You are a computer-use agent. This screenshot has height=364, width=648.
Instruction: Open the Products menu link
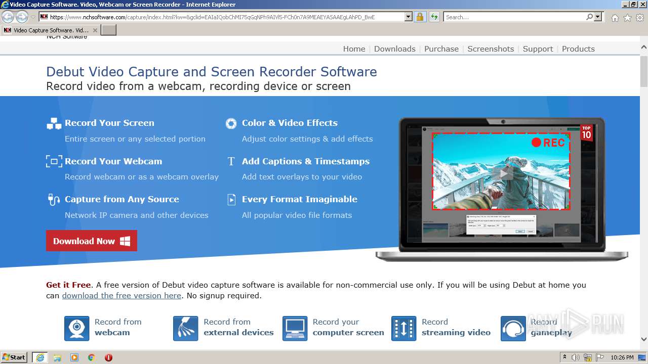click(578, 49)
